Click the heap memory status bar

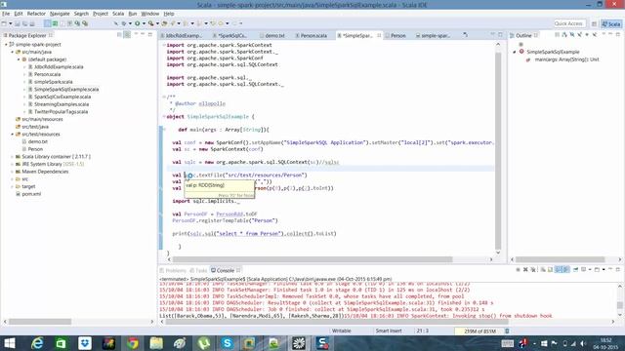click(x=479, y=331)
